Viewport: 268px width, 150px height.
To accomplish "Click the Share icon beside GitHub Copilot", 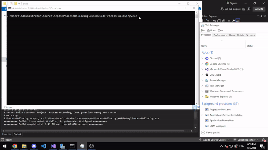I will 244,9.
